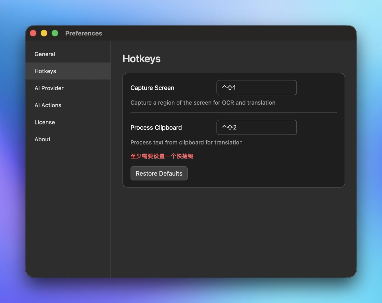Click the Capture Screen hotkey field

(257, 88)
